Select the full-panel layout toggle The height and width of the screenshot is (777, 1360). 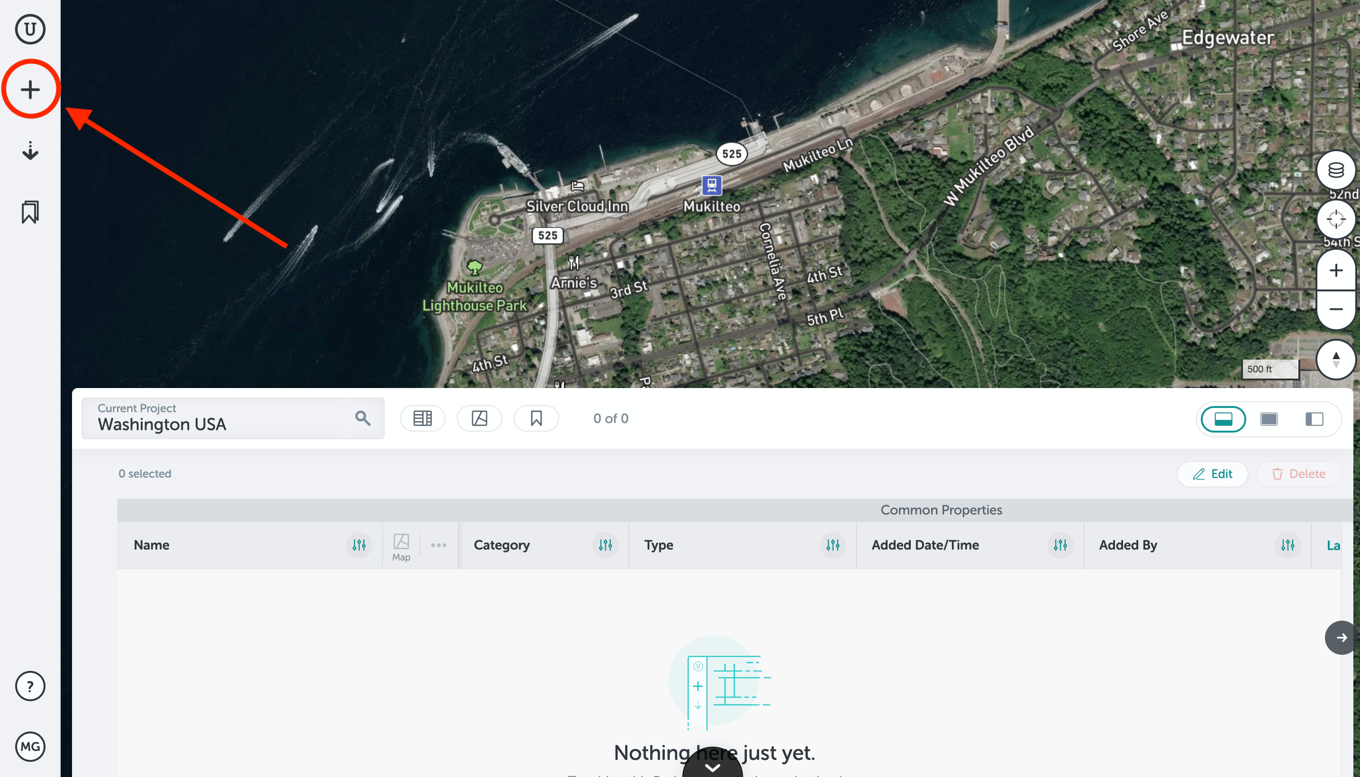(1223, 419)
